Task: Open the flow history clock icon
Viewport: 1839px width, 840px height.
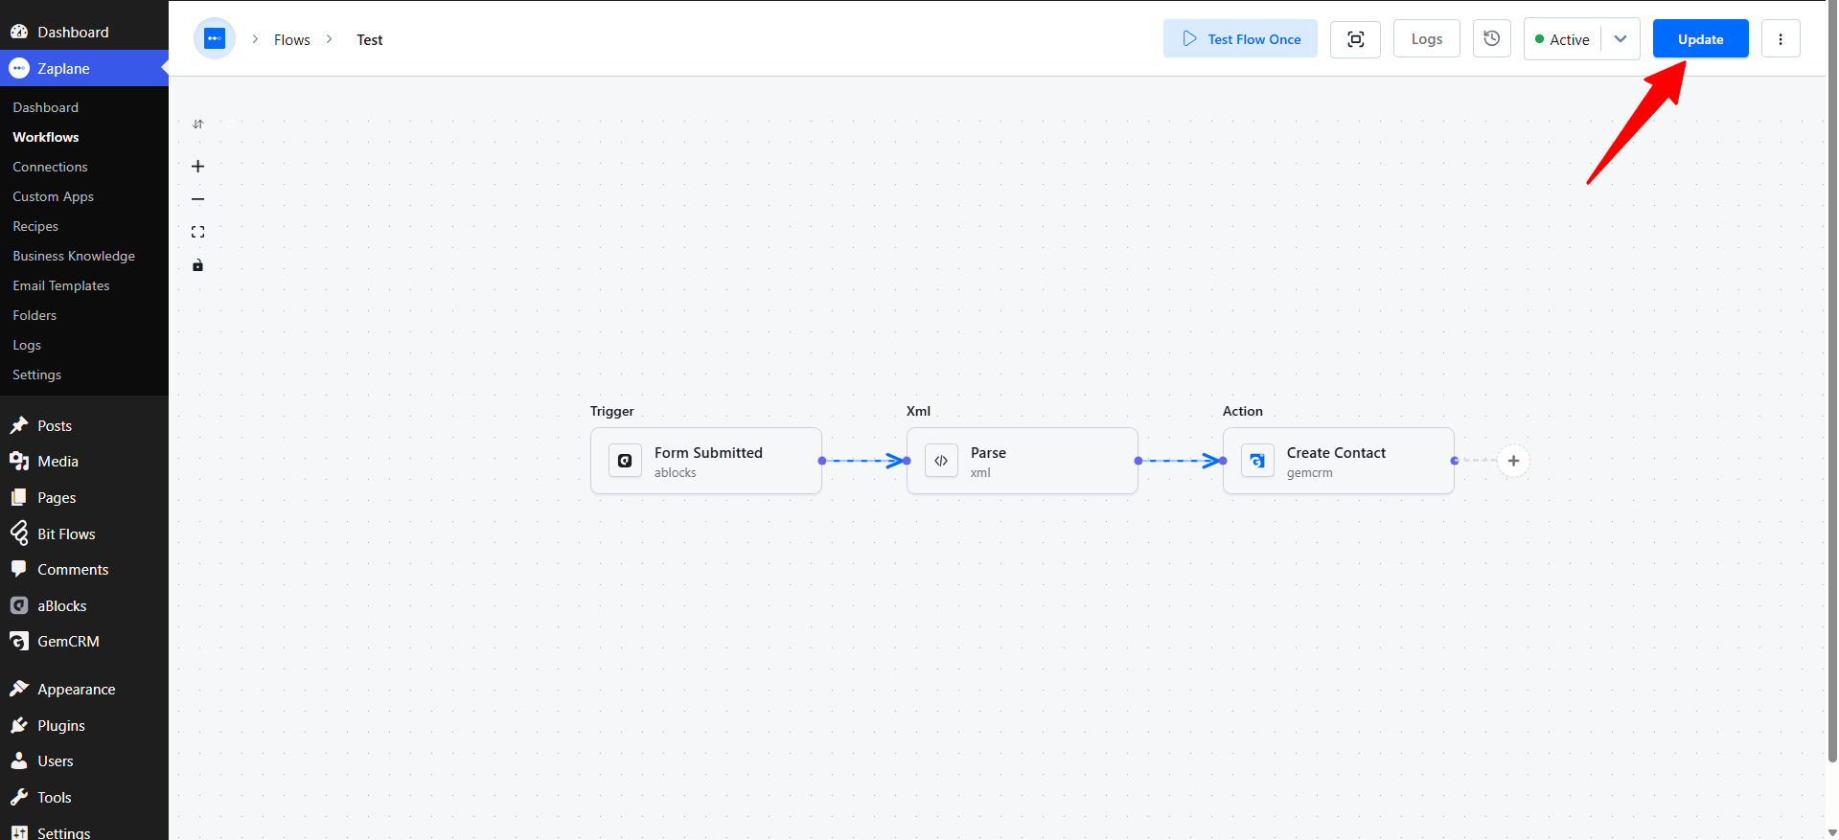Action: [x=1492, y=39]
